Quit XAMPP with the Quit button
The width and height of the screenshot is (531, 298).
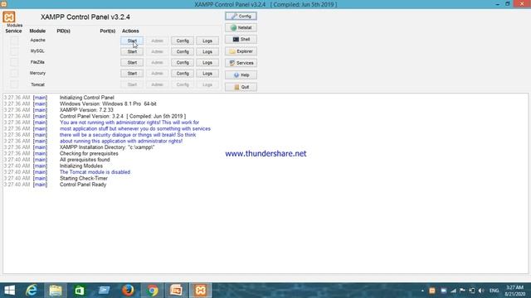point(241,87)
